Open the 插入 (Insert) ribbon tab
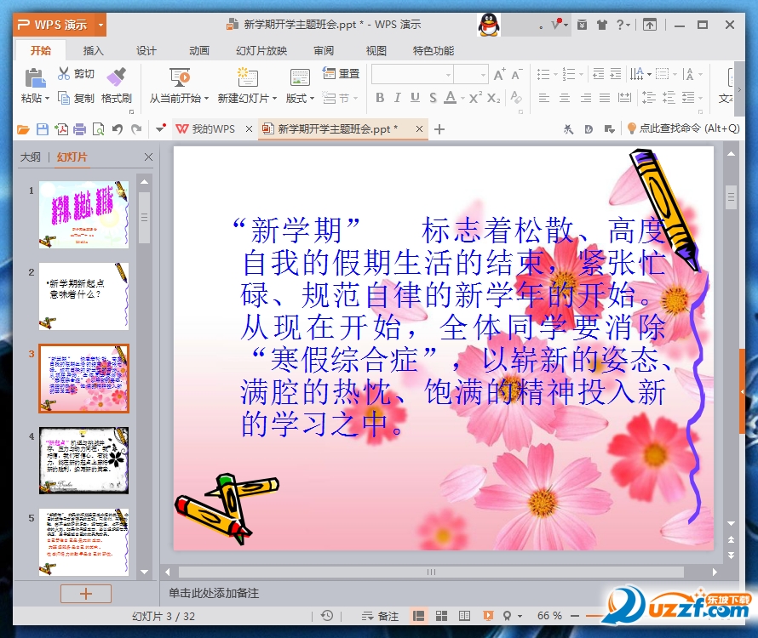 (94, 50)
